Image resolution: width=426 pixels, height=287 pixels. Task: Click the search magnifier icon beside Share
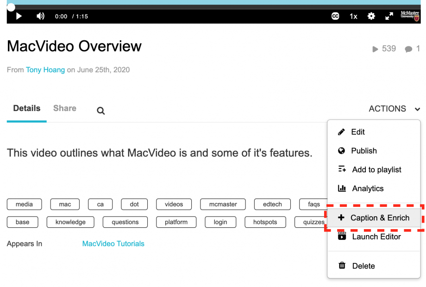pyautogui.click(x=101, y=111)
